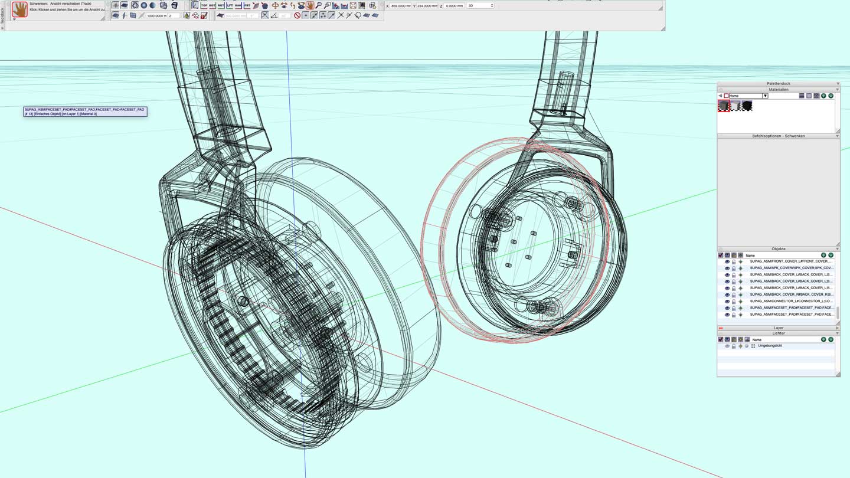
Task: Switch Materialien to grid thumbnail view
Action: point(816,96)
